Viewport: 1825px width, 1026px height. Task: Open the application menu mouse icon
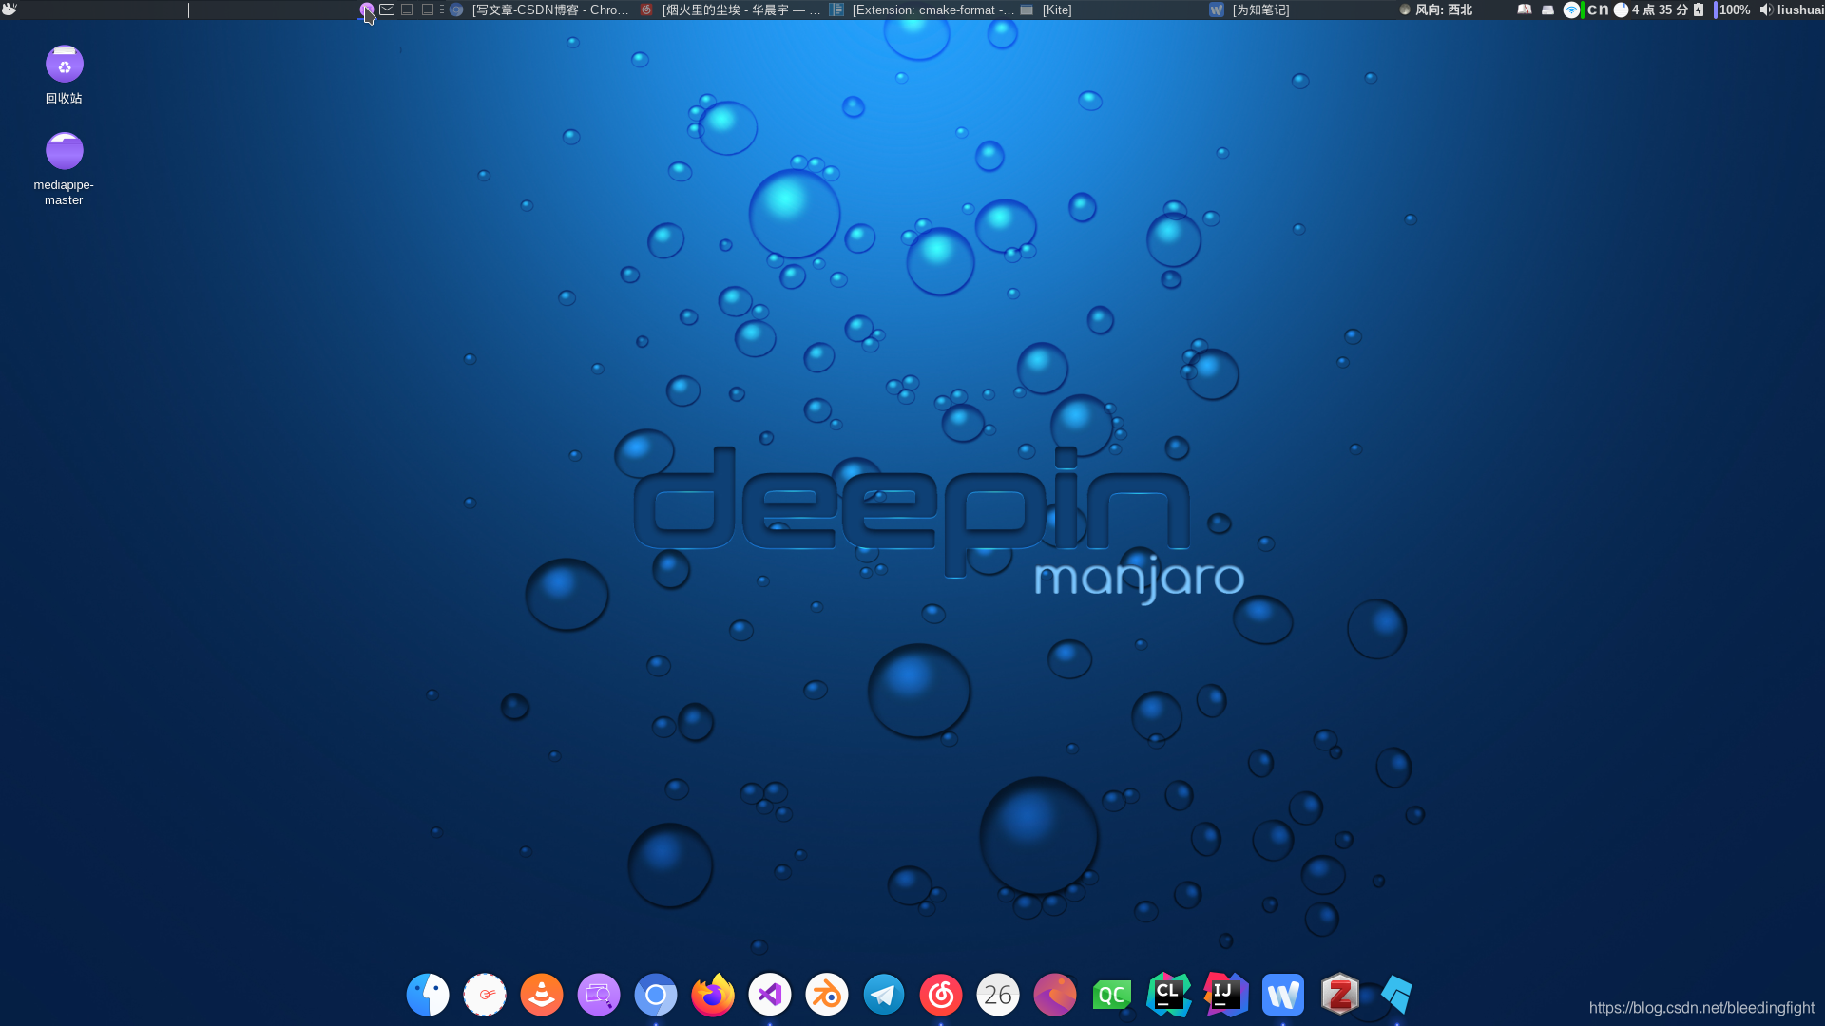[x=10, y=9]
